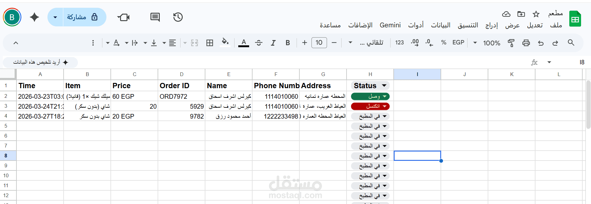This screenshot has width=591, height=204.
Task: Open the ملف menu
Action: pos(556,25)
